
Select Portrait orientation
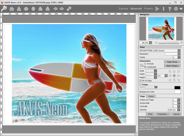click(145, 64)
